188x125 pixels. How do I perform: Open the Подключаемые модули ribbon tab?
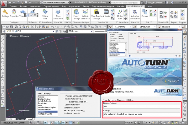point(103,6)
